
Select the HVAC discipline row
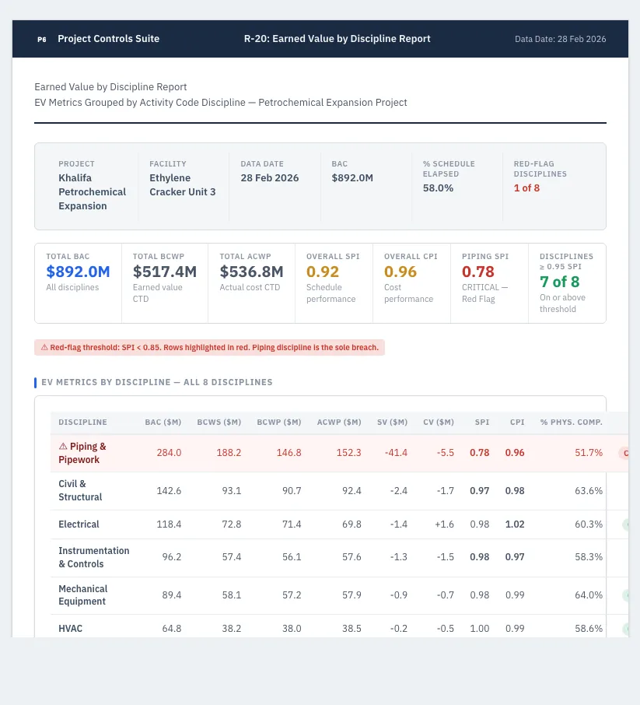tap(339, 628)
